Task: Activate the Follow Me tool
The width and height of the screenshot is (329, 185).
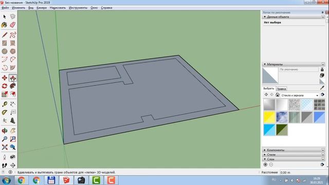Action: pos(12,86)
